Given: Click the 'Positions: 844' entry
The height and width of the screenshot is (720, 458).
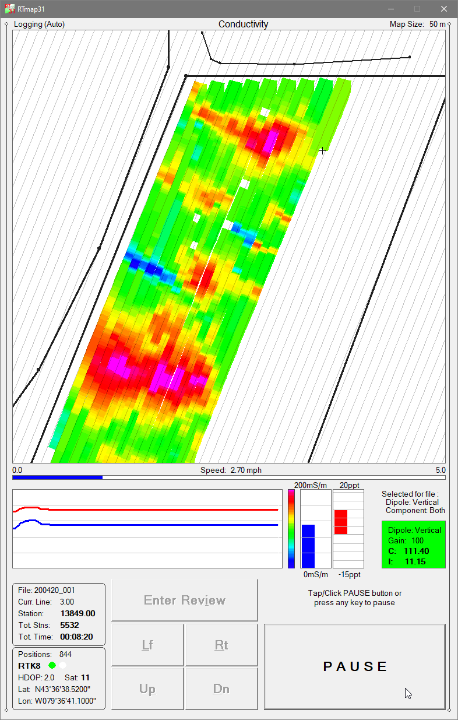Looking at the screenshot, I should point(45,654).
